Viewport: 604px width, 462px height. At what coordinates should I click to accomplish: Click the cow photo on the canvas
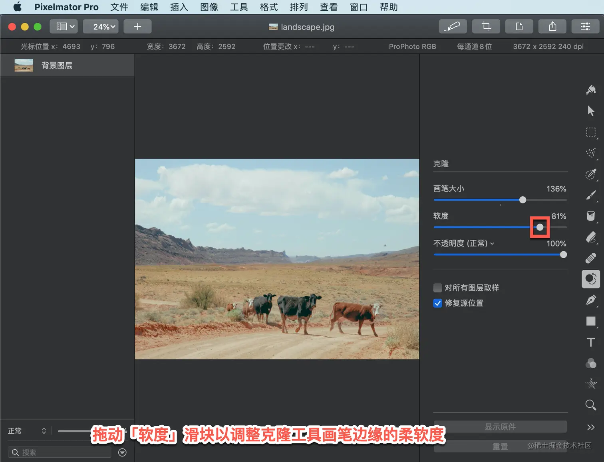pos(277,259)
